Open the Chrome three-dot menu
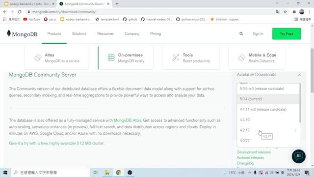Viewport: 314px width, 177px height. click(x=309, y=12)
